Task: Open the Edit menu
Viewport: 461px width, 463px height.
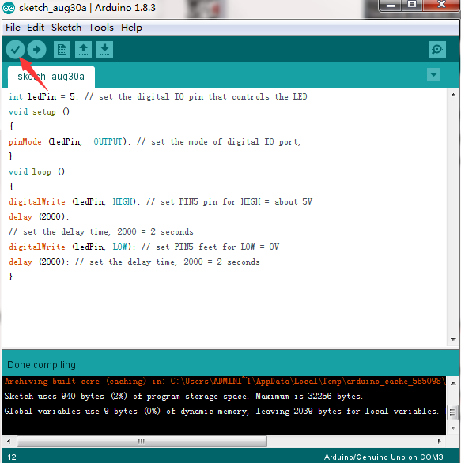Action: [x=36, y=28]
